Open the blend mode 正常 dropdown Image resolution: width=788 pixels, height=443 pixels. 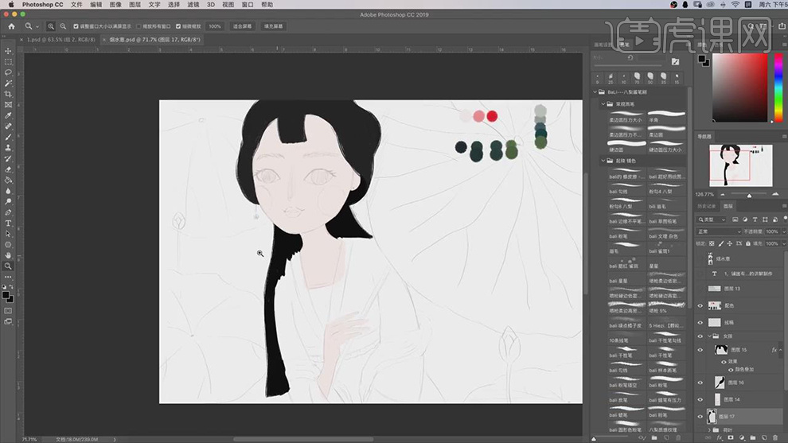coord(719,231)
